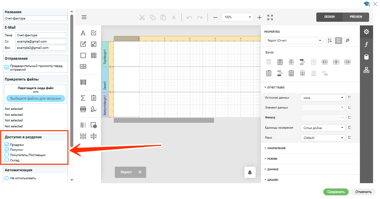Screen dimensions: 380x199
Task: Enable the Склад checkbox
Action: [7, 160]
